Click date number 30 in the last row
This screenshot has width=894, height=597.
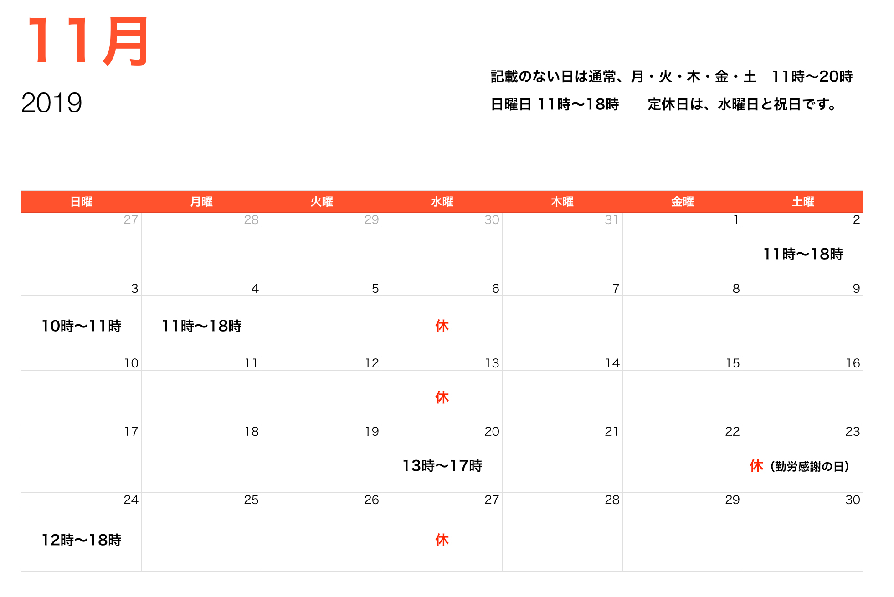coord(853,500)
